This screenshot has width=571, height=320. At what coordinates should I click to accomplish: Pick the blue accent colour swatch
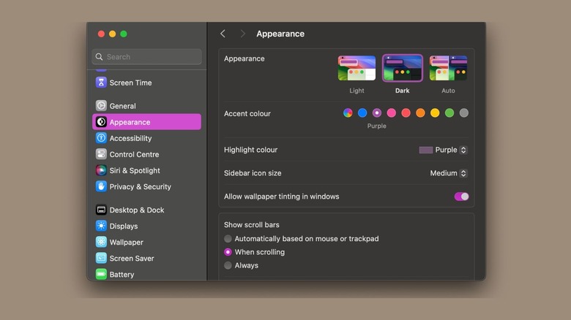coord(362,113)
